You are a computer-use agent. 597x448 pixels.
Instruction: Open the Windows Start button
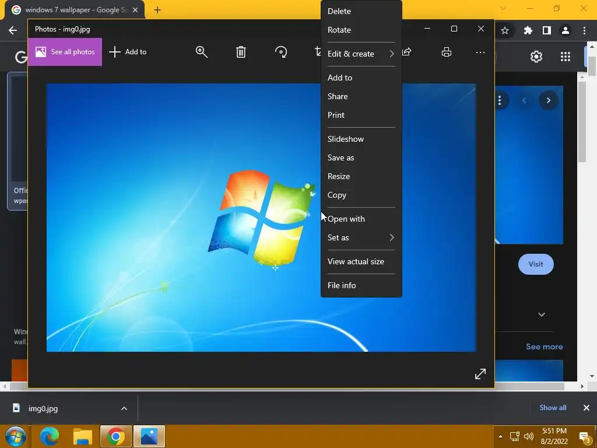(x=16, y=436)
